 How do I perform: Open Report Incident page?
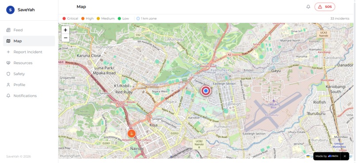pos(29,52)
